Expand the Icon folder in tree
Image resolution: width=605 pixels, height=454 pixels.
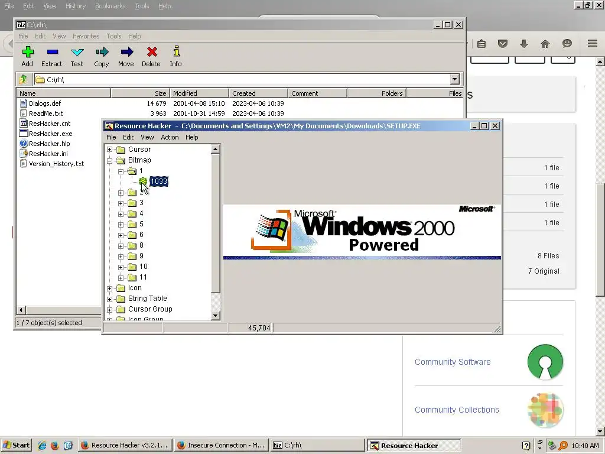point(109,288)
